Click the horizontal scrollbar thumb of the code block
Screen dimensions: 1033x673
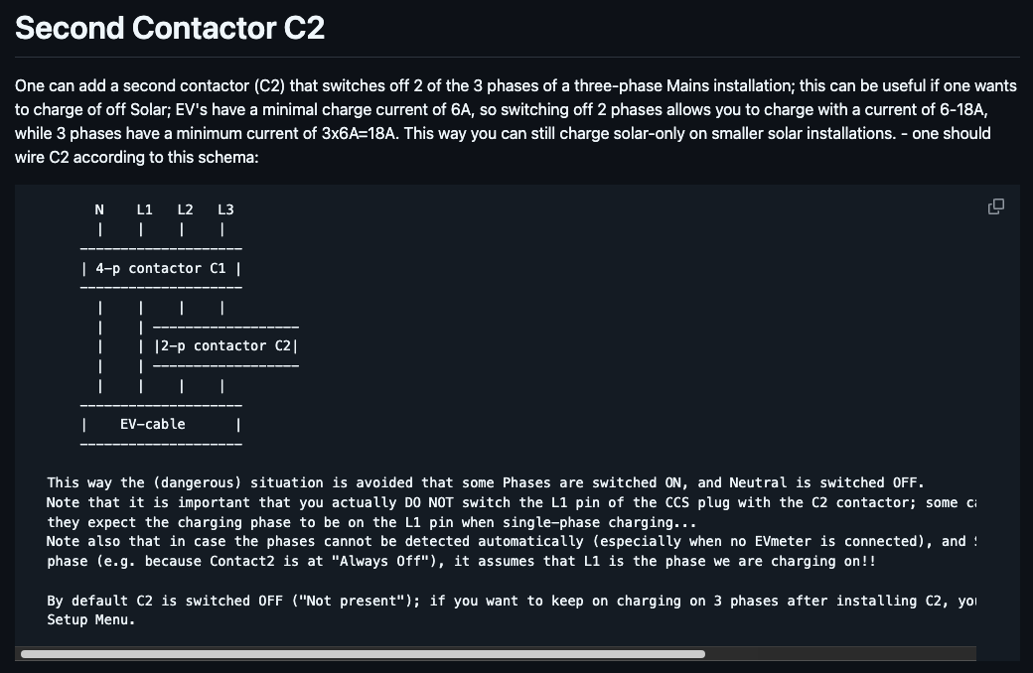(363, 654)
